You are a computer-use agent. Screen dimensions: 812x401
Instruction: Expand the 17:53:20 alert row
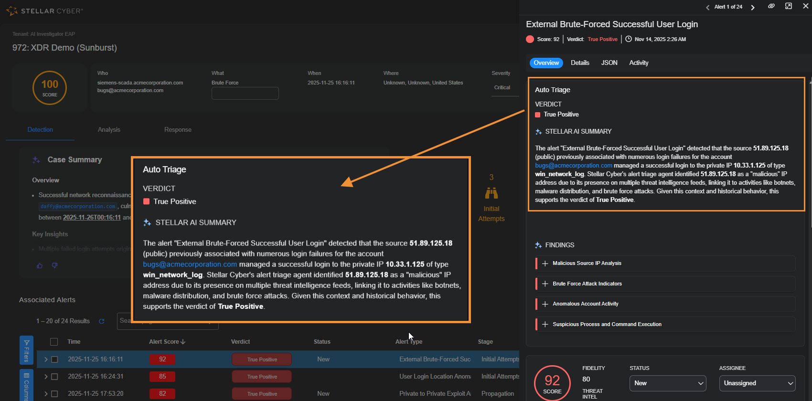(x=46, y=394)
